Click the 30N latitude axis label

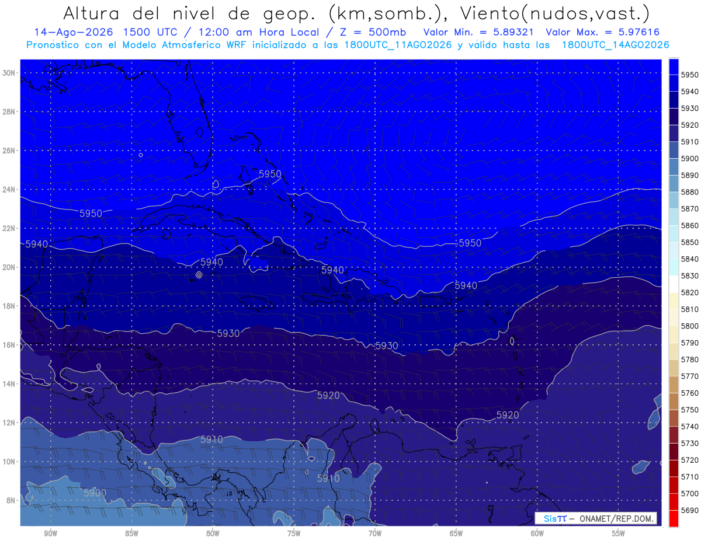tap(9, 73)
